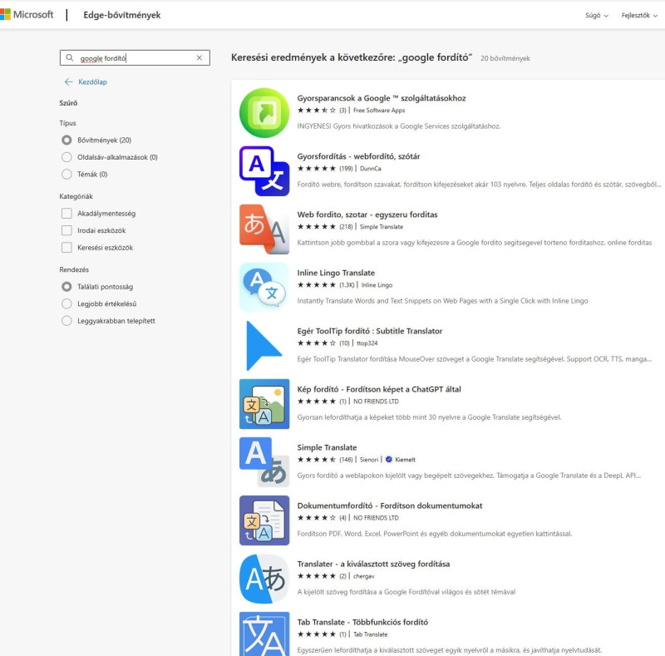Viewport: 665px width, 656px height.
Task: Open the Dokumentumfordító extension icon
Action: pos(264,520)
